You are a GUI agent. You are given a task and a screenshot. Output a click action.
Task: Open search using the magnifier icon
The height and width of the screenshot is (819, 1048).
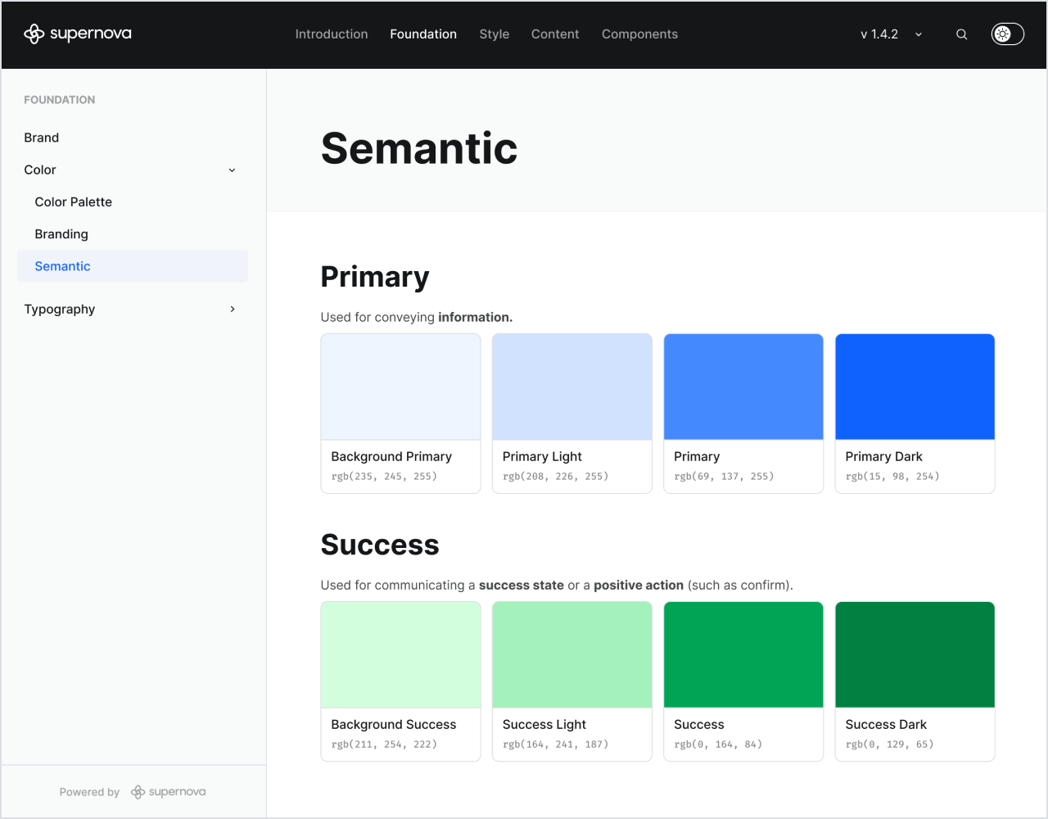(961, 34)
